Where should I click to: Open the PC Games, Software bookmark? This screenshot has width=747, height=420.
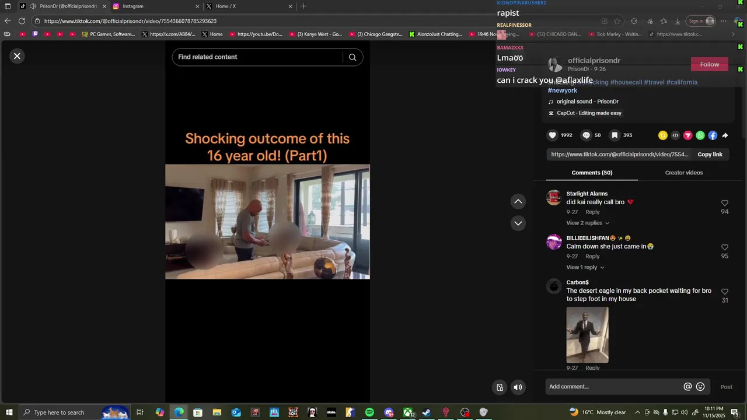click(109, 34)
